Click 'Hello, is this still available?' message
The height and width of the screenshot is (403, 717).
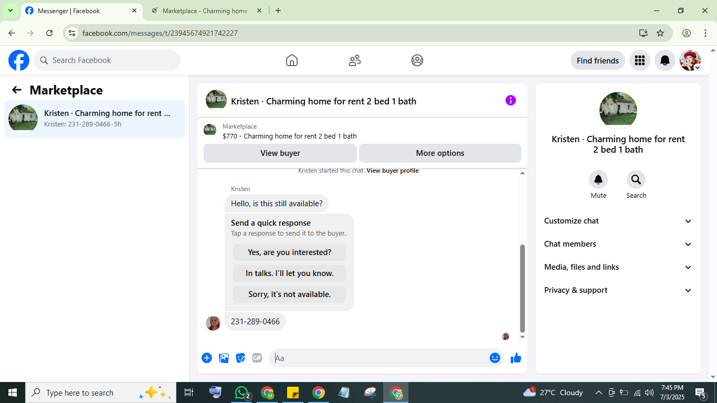(x=277, y=204)
